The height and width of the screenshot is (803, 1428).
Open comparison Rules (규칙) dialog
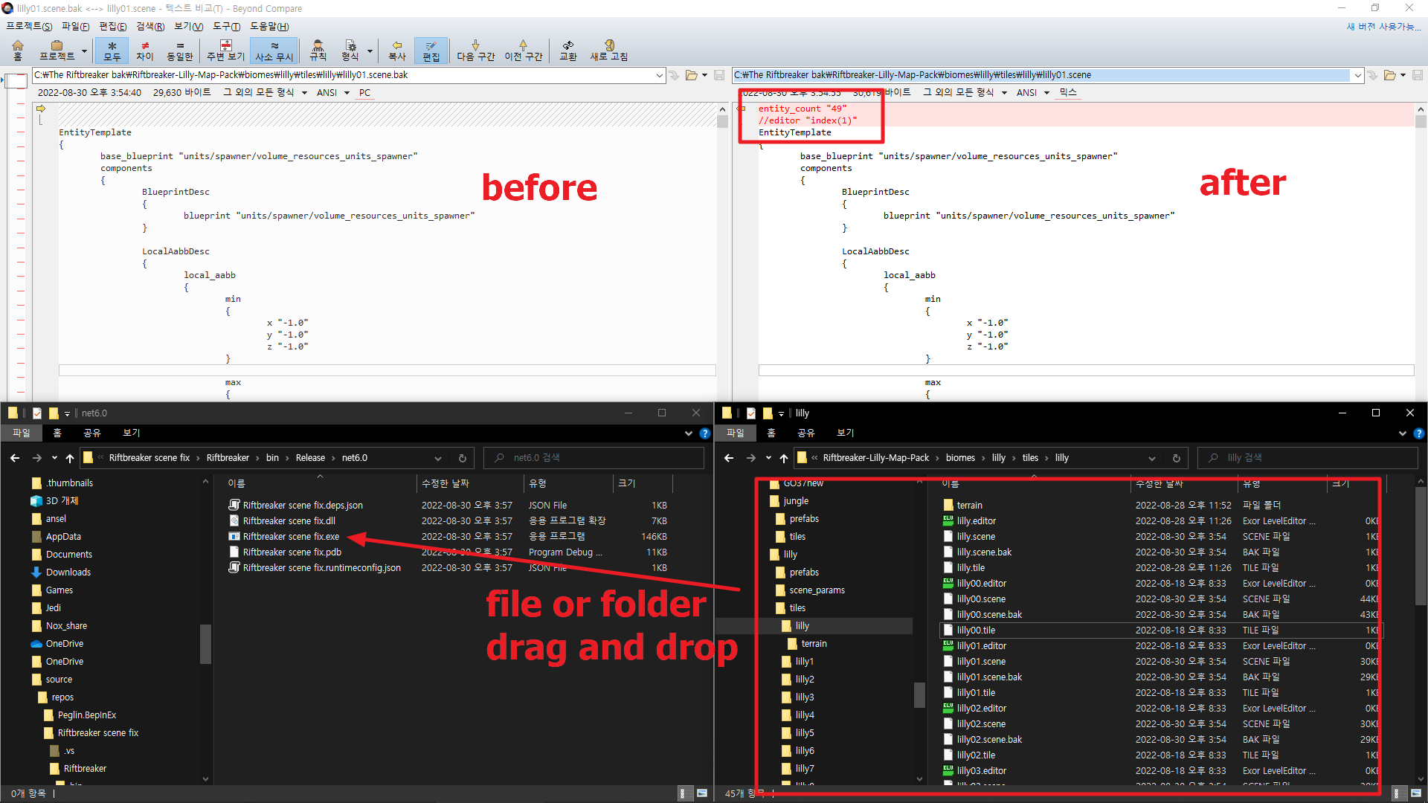tap(318, 51)
